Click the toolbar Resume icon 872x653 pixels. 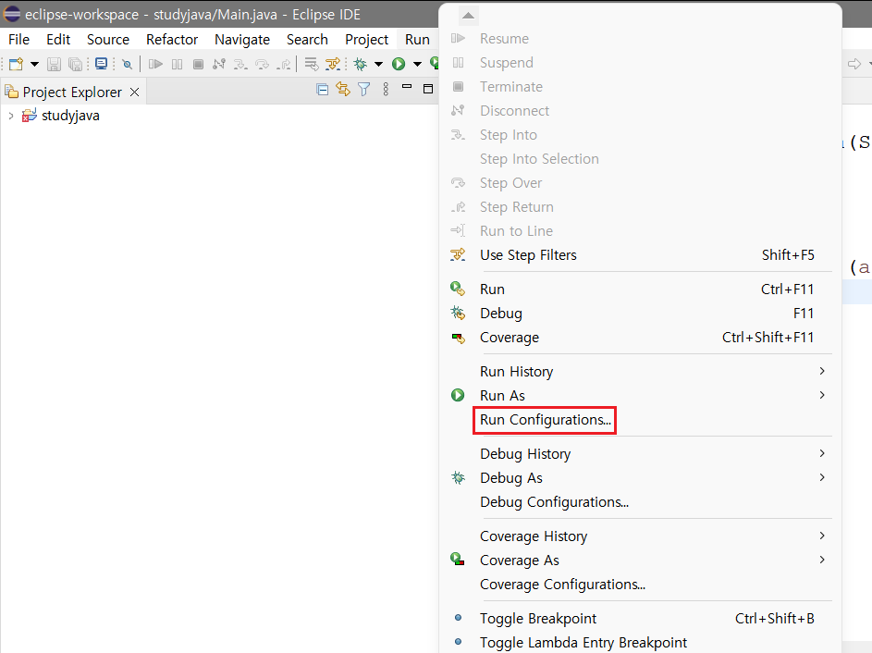(155, 65)
